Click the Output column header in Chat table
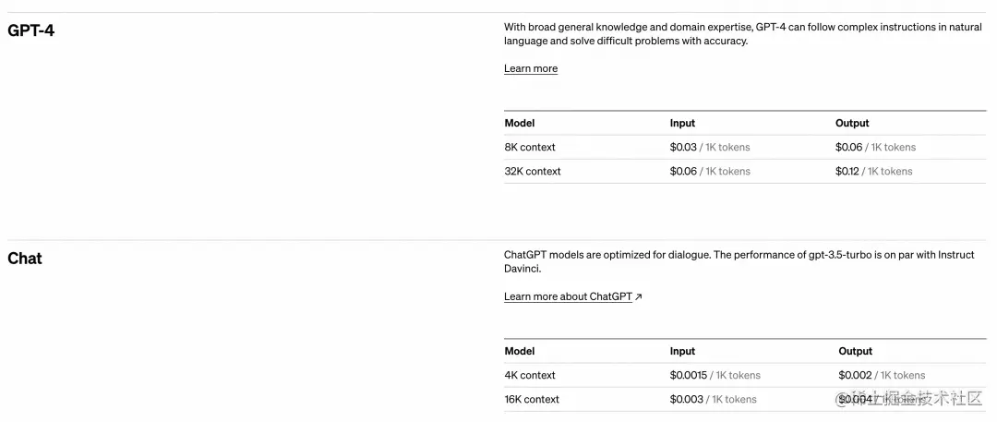This screenshot has height=422, width=997. click(855, 351)
